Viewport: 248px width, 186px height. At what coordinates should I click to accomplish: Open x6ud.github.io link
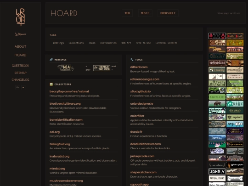(x=141, y=91)
